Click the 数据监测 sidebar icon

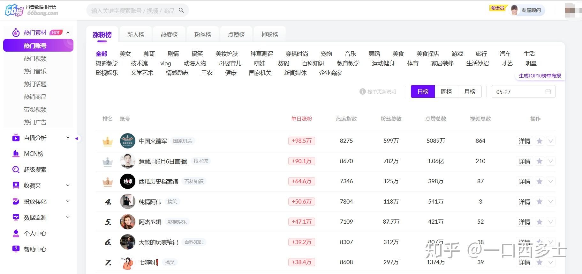(16, 217)
